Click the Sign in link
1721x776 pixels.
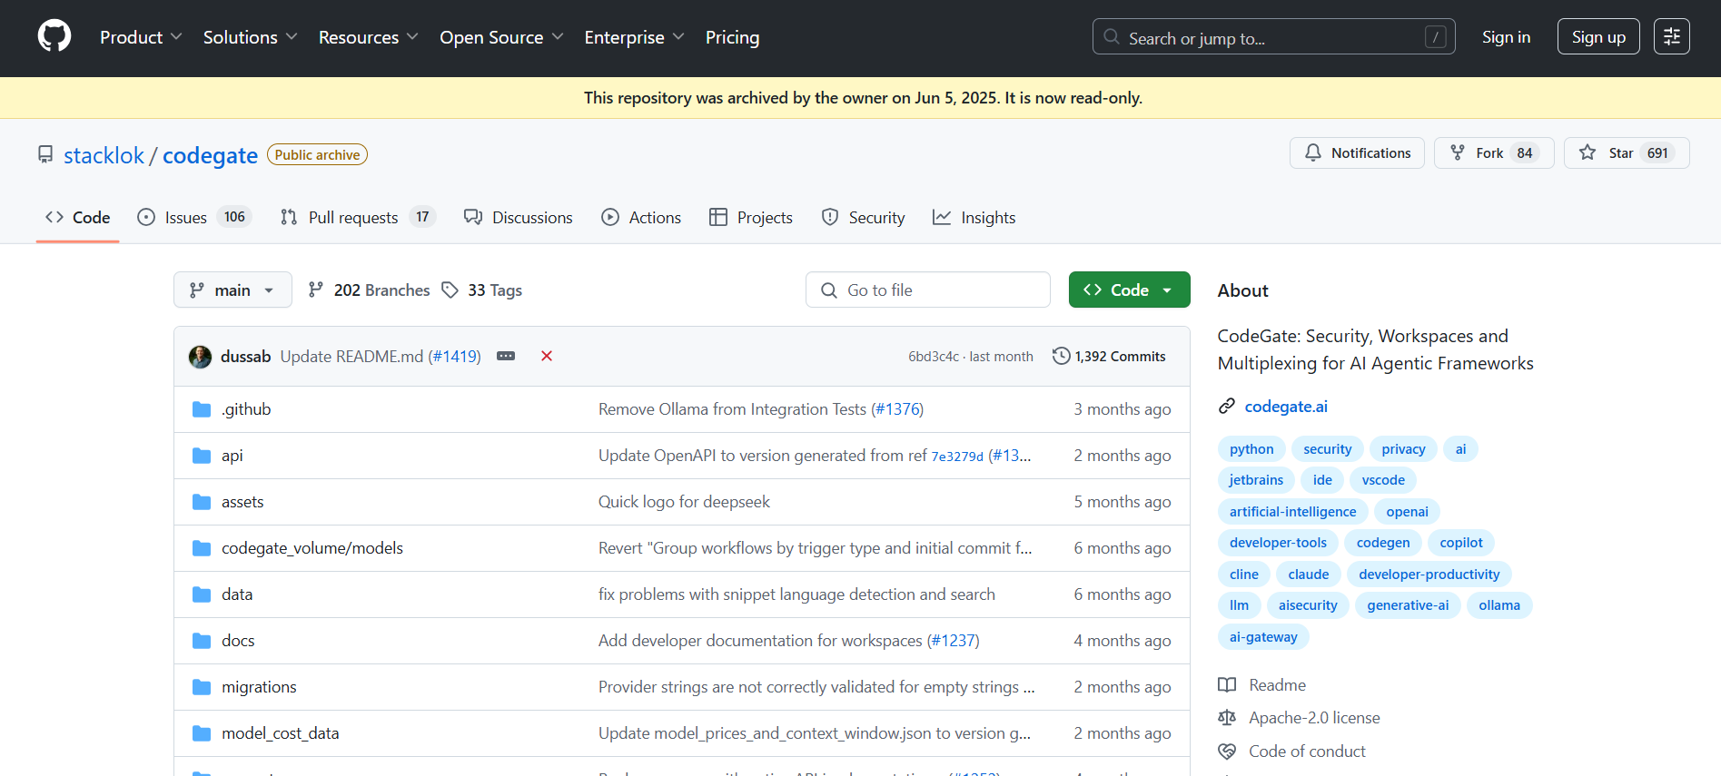tap(1506, 37)
